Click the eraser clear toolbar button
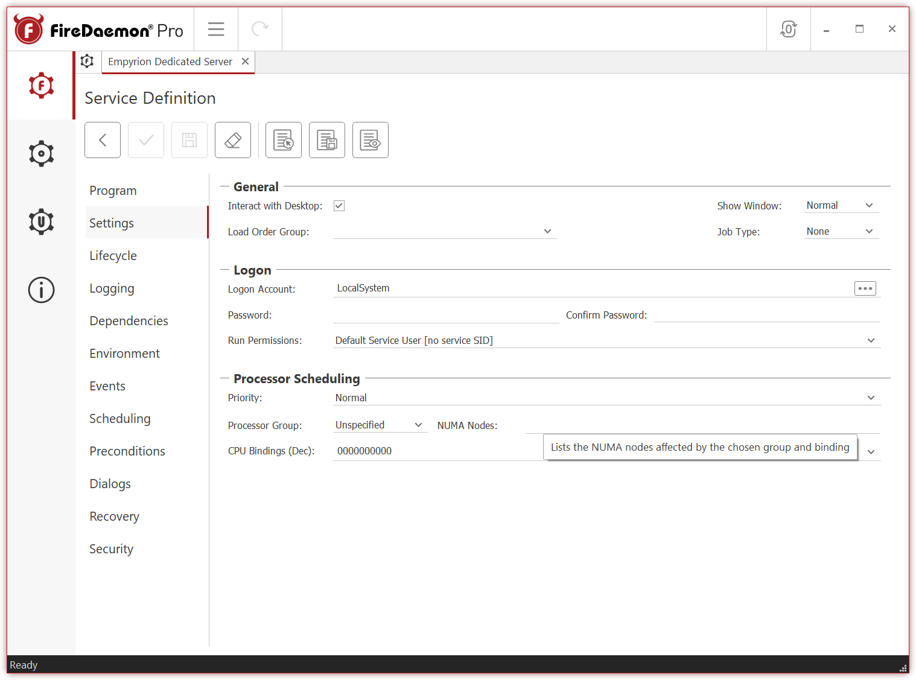Viewport: 916px width, 680px height. pyautogui.click(x=233, y=140)
